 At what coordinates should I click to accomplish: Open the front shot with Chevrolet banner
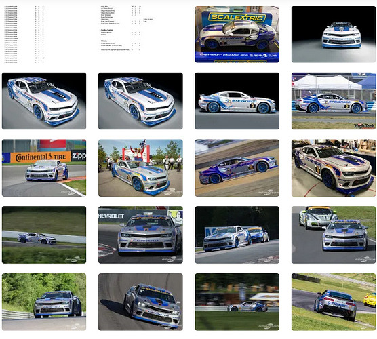[140, 235]
